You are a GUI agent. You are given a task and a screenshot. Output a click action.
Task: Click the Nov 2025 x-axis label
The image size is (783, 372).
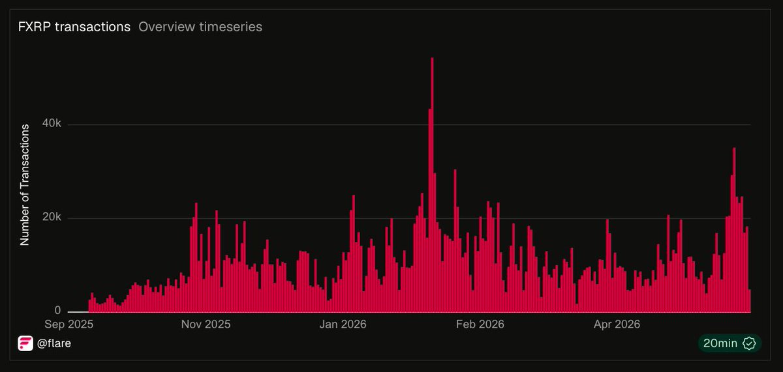pos(206,324)
